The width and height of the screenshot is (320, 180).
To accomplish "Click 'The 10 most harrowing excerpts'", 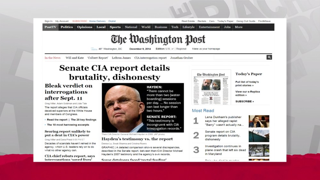I will (68, 125).
